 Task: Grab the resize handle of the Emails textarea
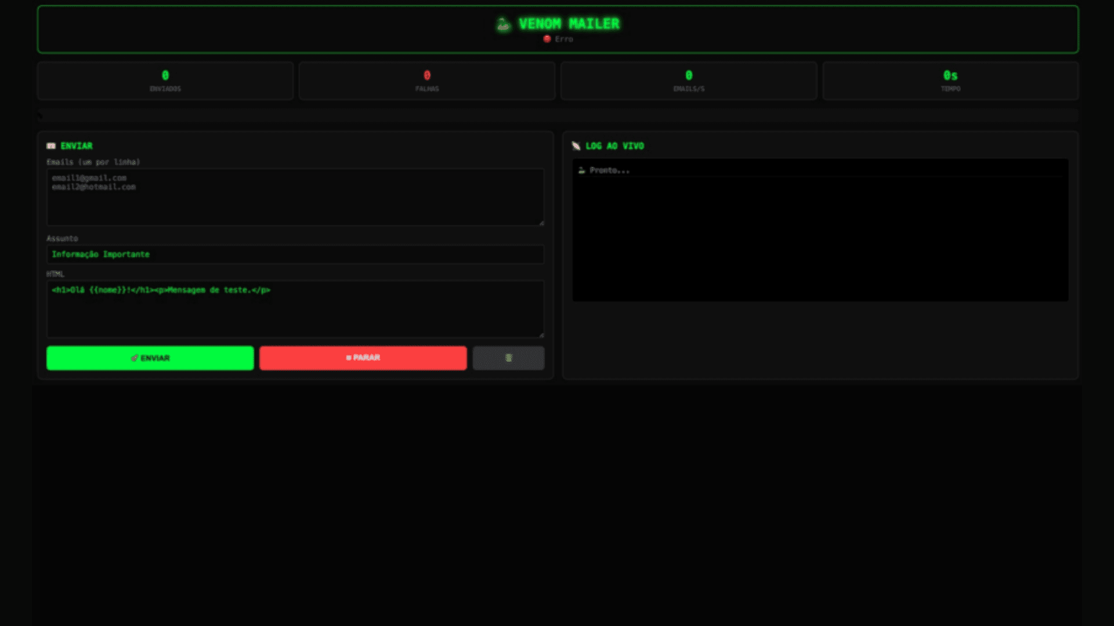[x=541, y=223]
